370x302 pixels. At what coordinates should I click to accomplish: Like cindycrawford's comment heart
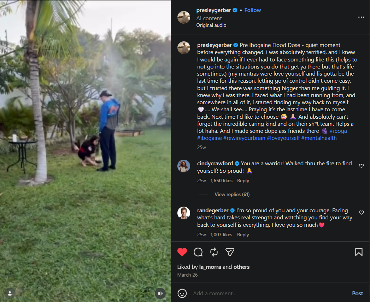361,166
